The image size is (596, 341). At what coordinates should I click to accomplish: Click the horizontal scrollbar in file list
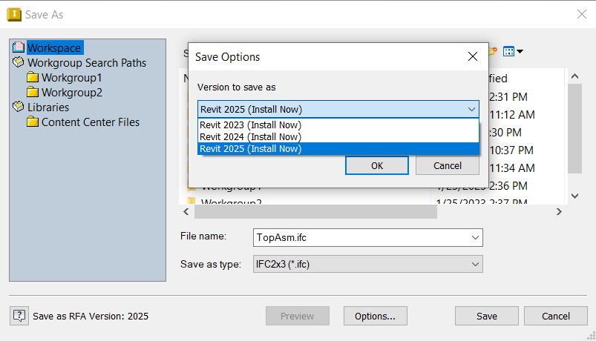point(312,212)
